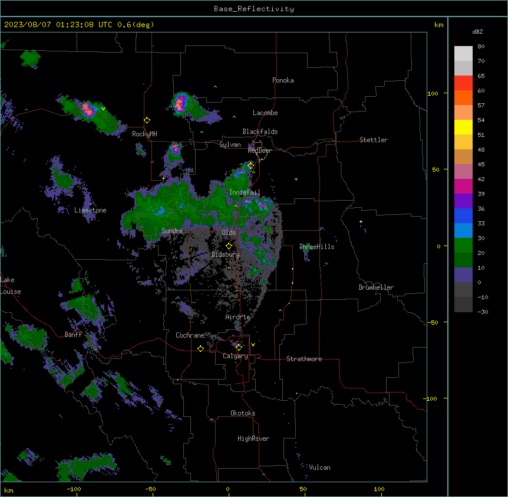Click the RedDeer label
The height and width of the screenshot is (497, 508).
click(259, 151)
